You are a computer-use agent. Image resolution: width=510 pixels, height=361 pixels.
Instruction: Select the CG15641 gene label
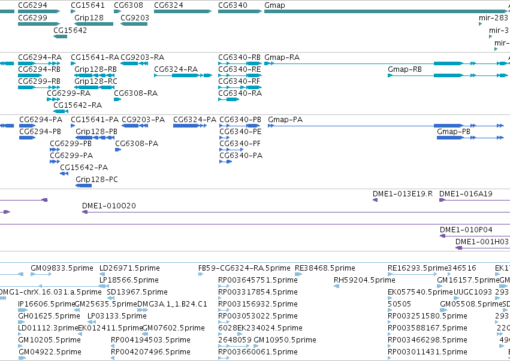pos(88,5)
